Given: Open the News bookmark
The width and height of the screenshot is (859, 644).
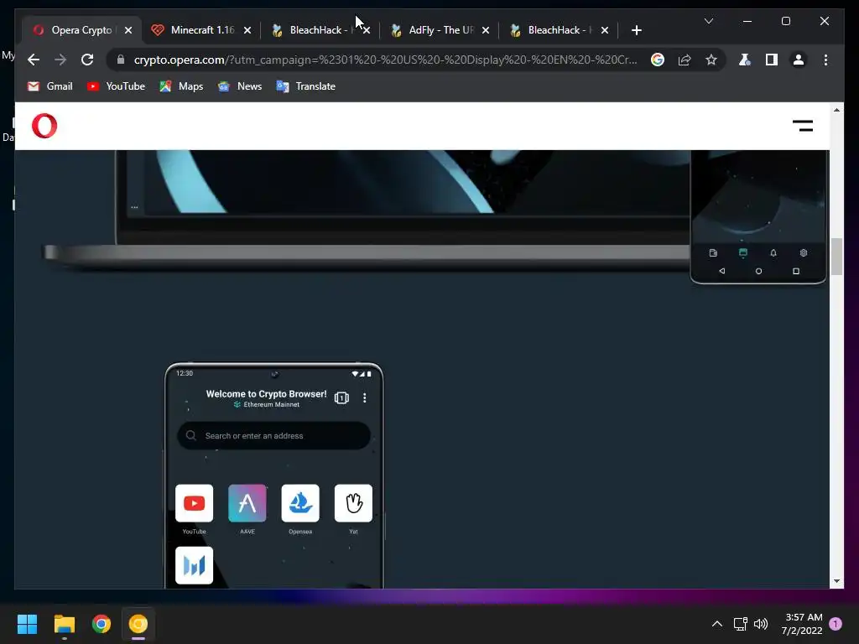Looking at the screenshot, I should tap(240, 86).
